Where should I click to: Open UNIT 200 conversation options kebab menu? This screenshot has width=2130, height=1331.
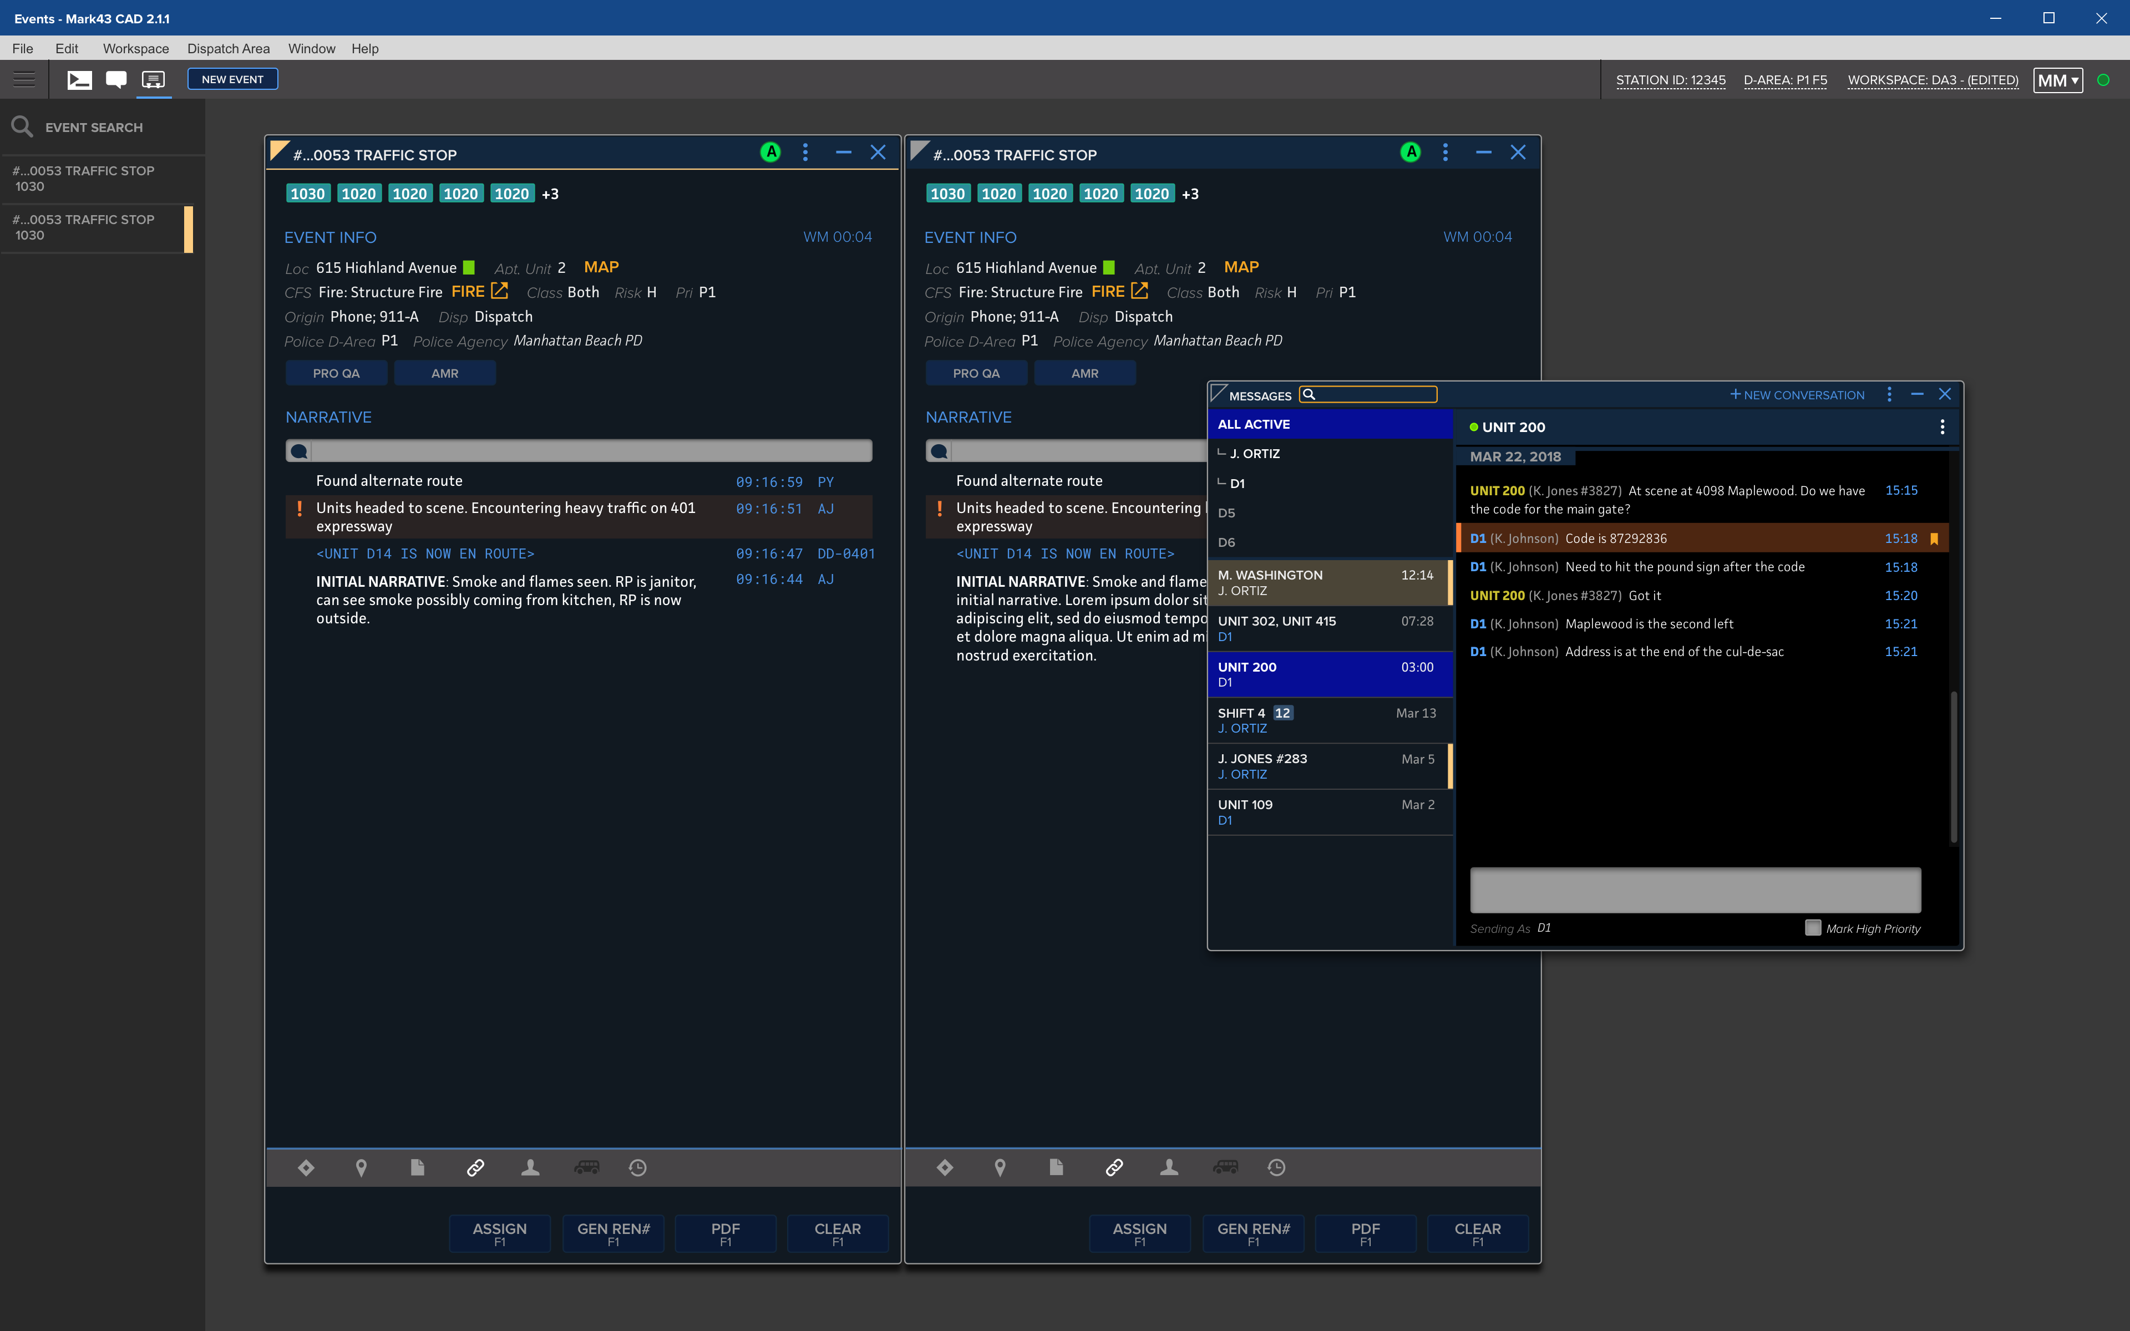point(1941,427)
